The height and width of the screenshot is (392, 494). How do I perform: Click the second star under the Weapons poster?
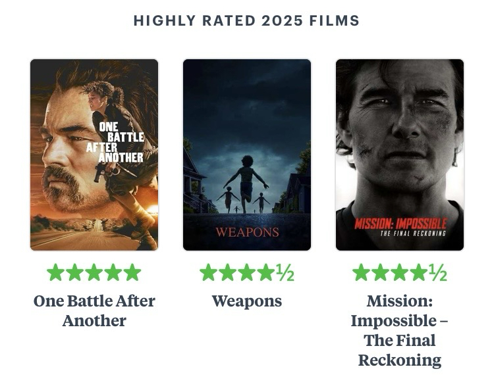coord(228,272)
